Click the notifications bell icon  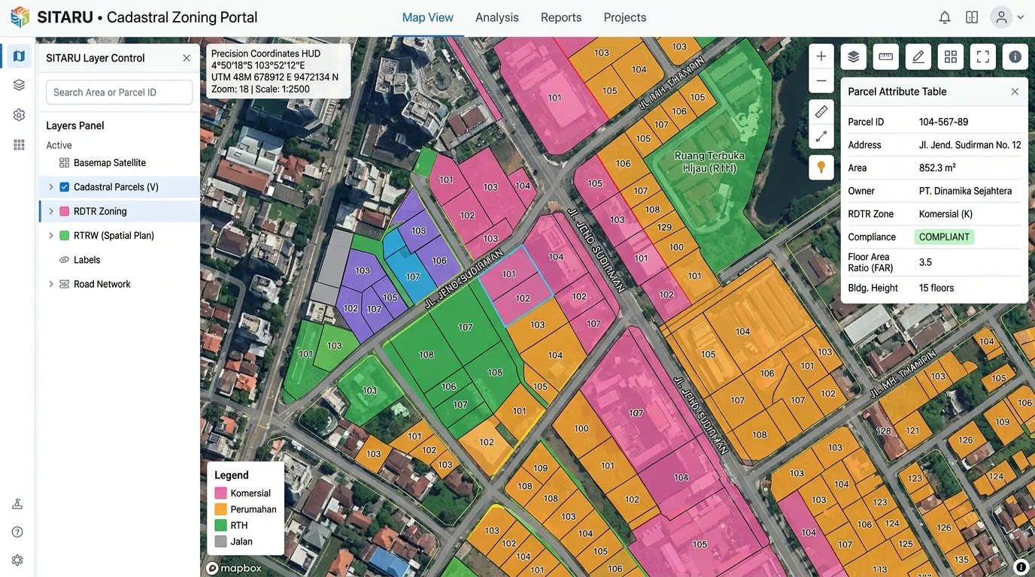click(x=945, y=17)
